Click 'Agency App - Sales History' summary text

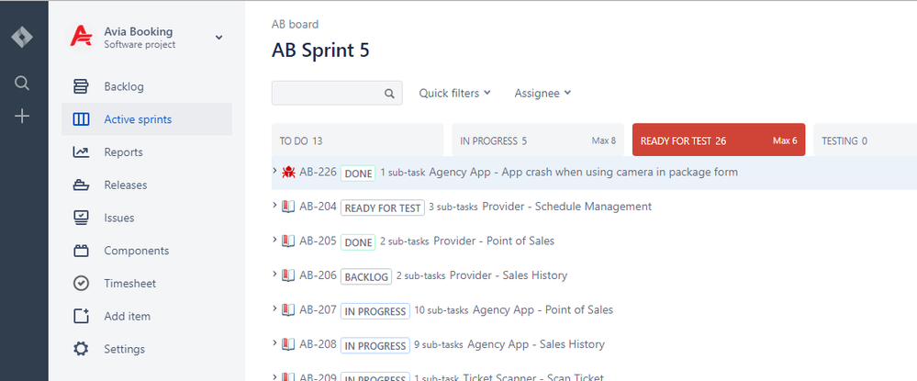(x=536, y=344)
